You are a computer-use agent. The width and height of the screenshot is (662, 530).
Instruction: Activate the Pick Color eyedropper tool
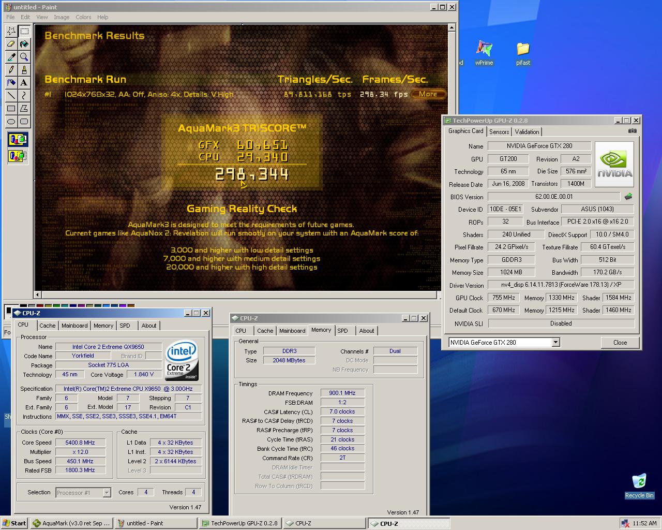click(x=11, y=57)
